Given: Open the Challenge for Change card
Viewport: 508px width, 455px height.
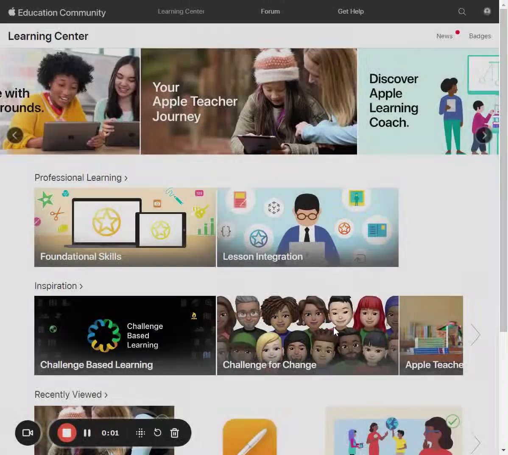Looking at the screenshot, I should pyautogui.click(x=308, y=335).
